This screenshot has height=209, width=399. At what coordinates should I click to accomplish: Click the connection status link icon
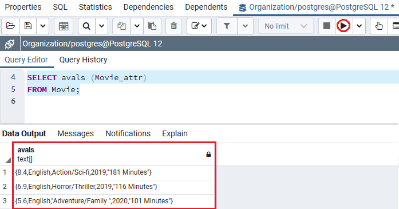coord(10,44)
